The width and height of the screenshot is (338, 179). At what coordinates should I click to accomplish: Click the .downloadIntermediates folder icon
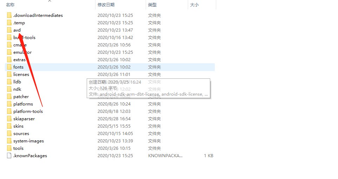tap(9, 15)
